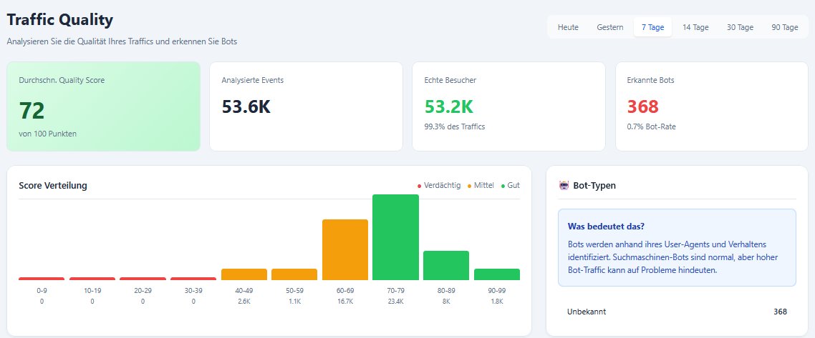
Task: Toggle the red Verdächtig legend dot
Action: 420,186
